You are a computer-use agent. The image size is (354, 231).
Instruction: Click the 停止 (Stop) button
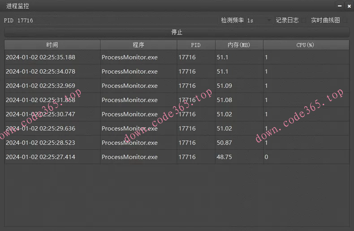177,32
